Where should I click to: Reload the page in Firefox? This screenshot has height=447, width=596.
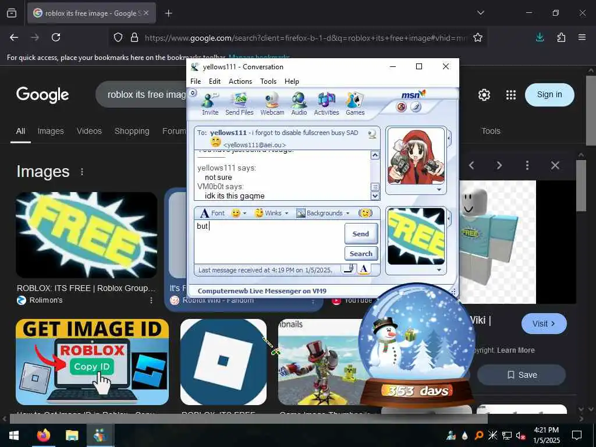56,37
